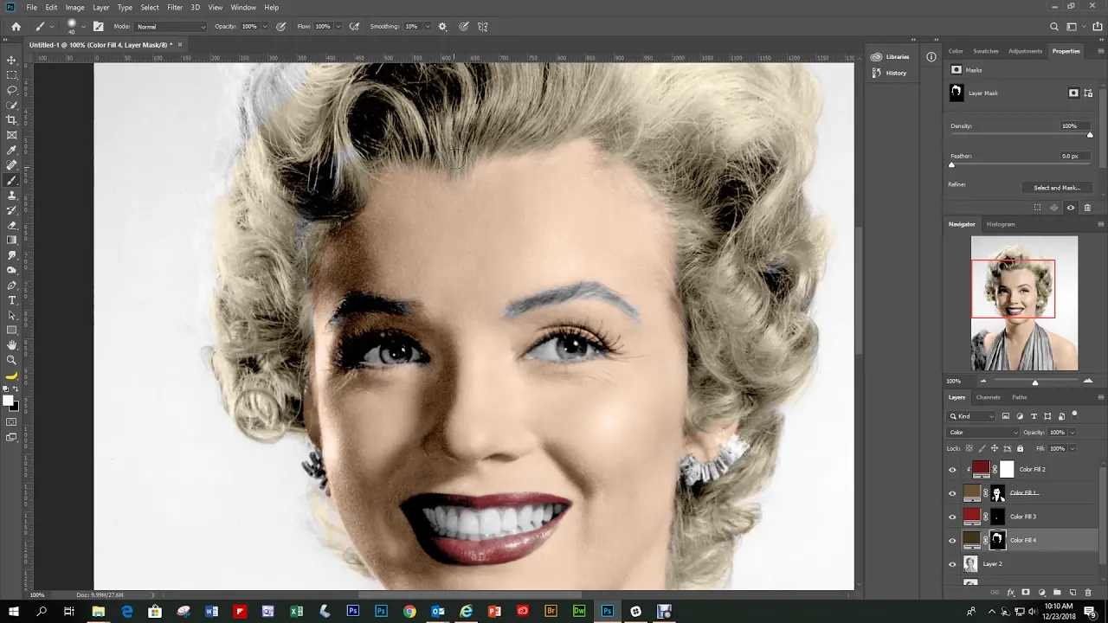Select the Move tool

point(11,60)
